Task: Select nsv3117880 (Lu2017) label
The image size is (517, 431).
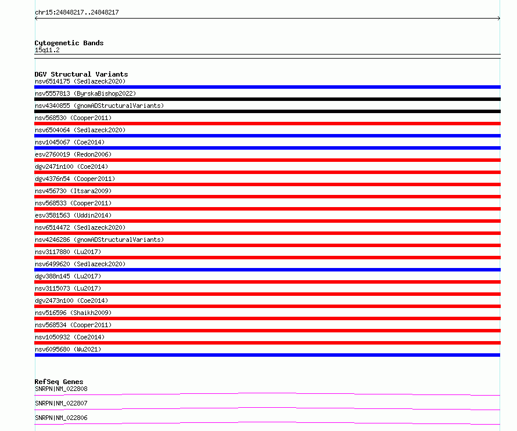Action: coord(68,252)
